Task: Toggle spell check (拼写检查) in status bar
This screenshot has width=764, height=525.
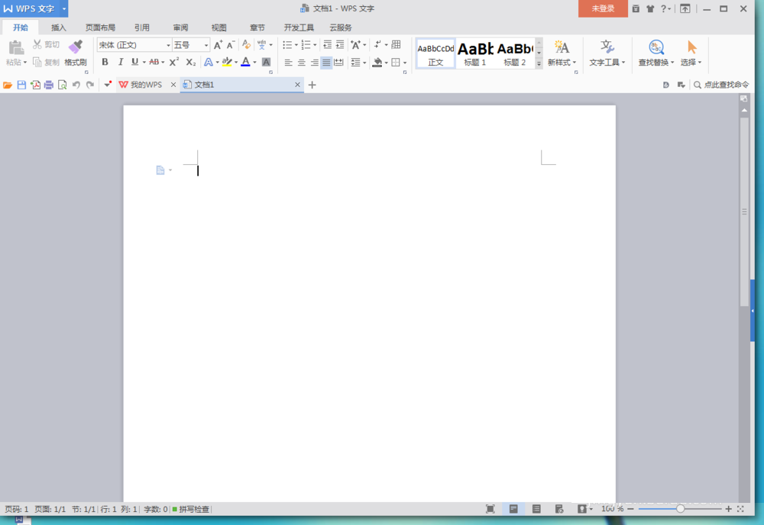Action: pos(191,509)
